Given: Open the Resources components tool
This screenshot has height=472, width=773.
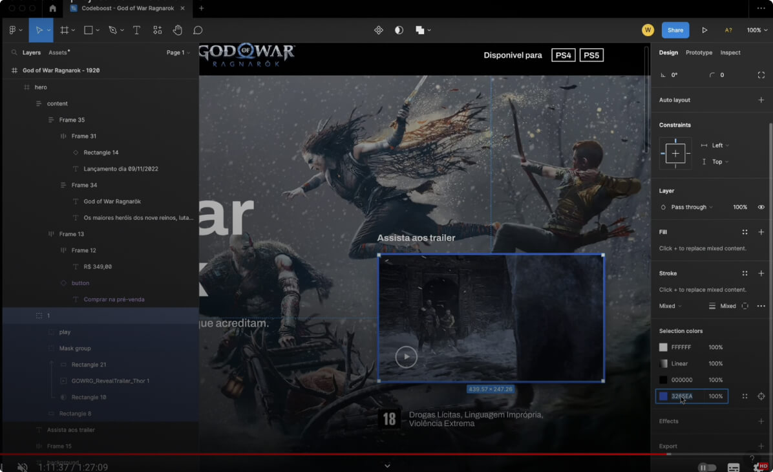Looking at the screenshot, I should click(x=157, y=30).
